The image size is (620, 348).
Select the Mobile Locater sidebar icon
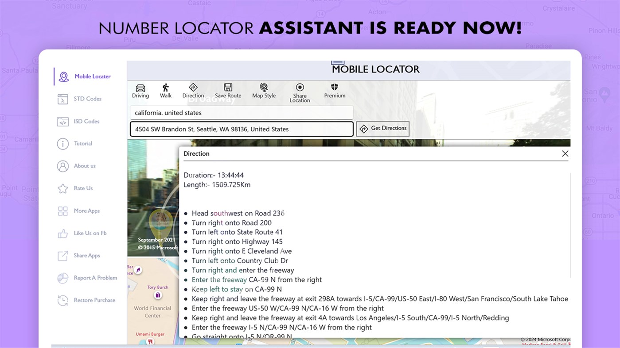tap(63, 76)
